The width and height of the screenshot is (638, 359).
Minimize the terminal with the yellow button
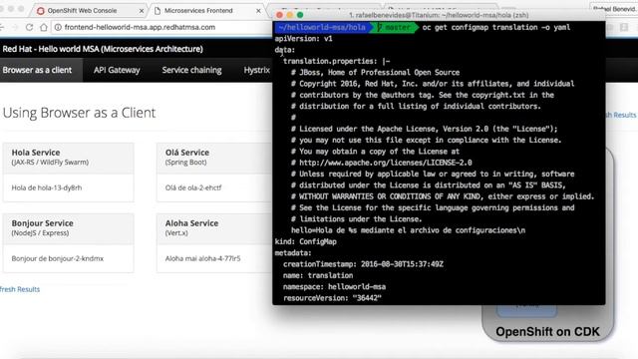click(x=290, y=15)
